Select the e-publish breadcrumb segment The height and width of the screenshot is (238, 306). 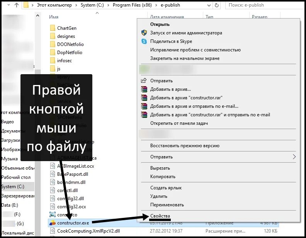coord(170,5)
